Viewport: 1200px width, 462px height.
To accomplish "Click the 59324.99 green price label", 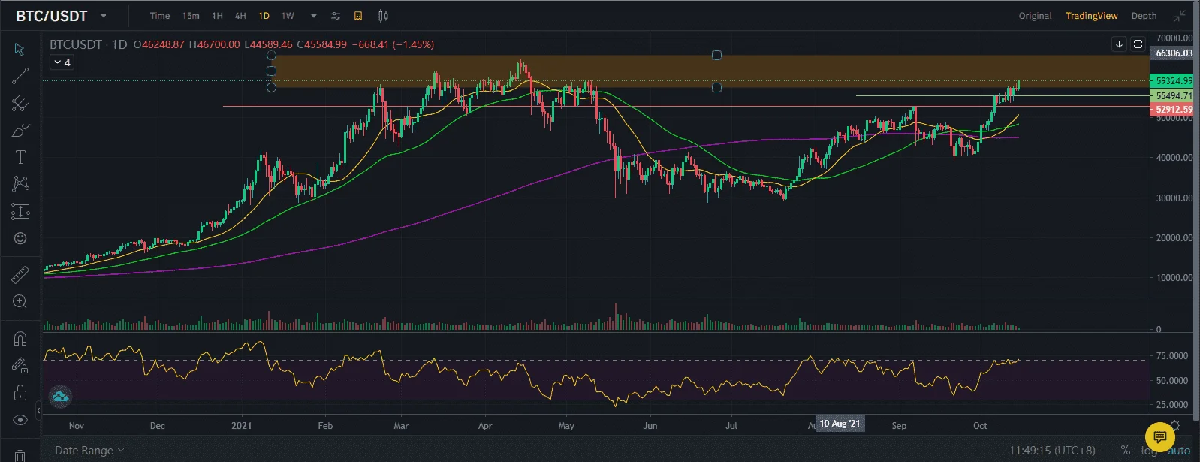I will [1174, 81].
